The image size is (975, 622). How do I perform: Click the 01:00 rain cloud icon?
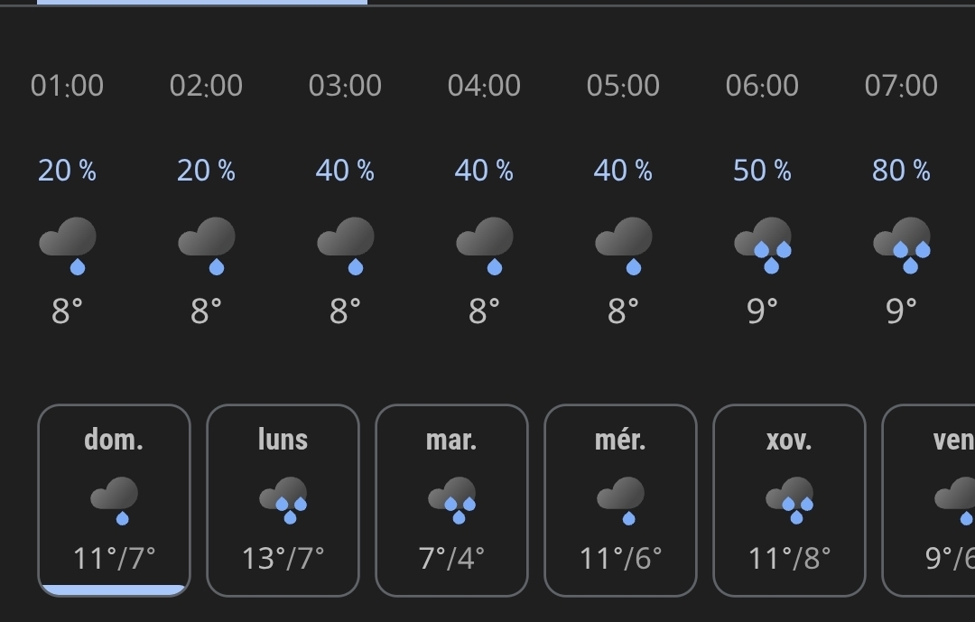click(x=68, y=245)
